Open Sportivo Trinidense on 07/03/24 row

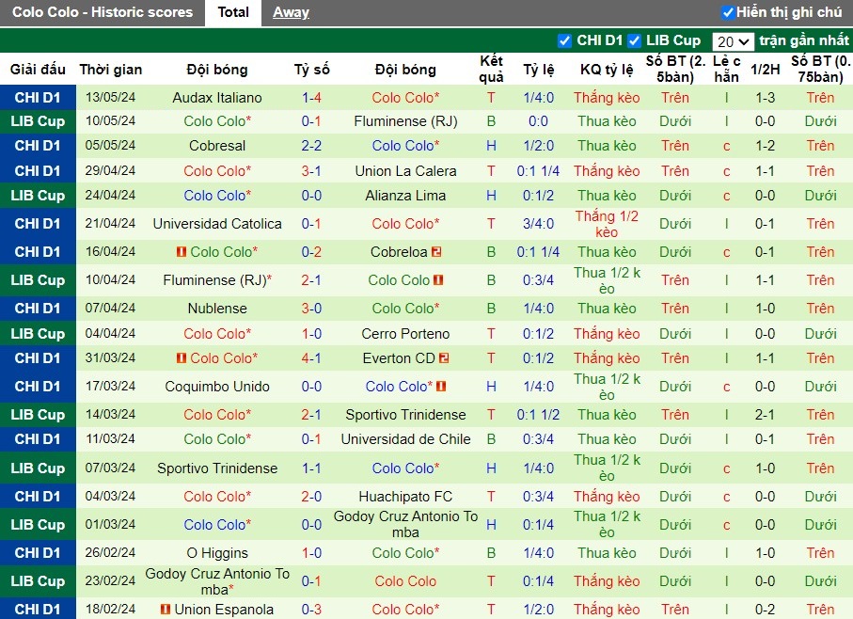217,468
